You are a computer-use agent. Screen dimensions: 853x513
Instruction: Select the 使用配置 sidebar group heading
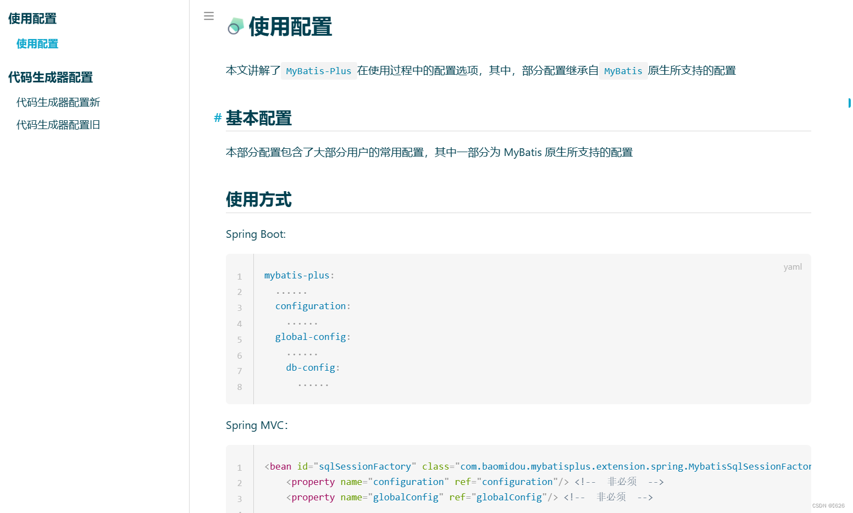pos(32,19)
